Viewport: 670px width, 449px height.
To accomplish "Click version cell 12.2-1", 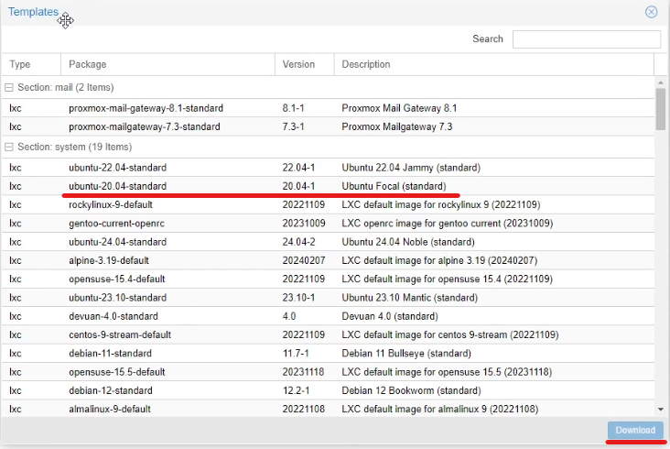I will point(297,391).
